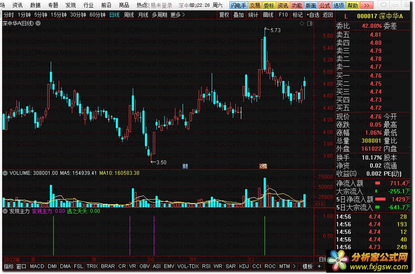Open the skin (shirt) icon in title bar

pos(383,5)
